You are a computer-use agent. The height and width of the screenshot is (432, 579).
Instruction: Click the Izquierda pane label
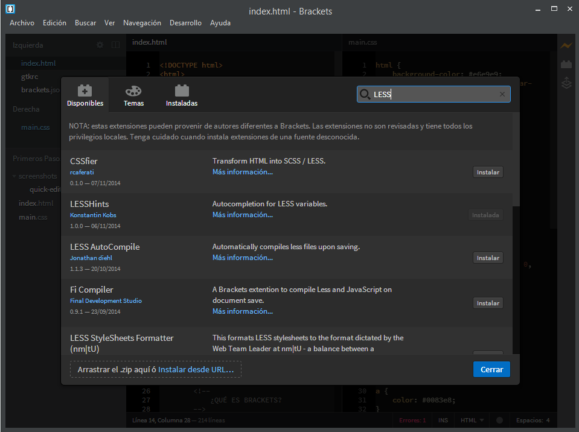tap(28, 45)
